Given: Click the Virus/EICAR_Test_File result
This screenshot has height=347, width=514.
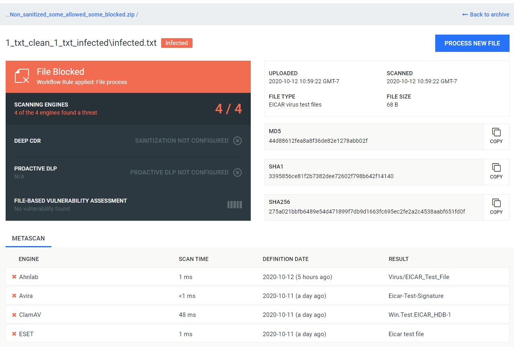Looking at the screenshot, I should [x=419, y=277].
